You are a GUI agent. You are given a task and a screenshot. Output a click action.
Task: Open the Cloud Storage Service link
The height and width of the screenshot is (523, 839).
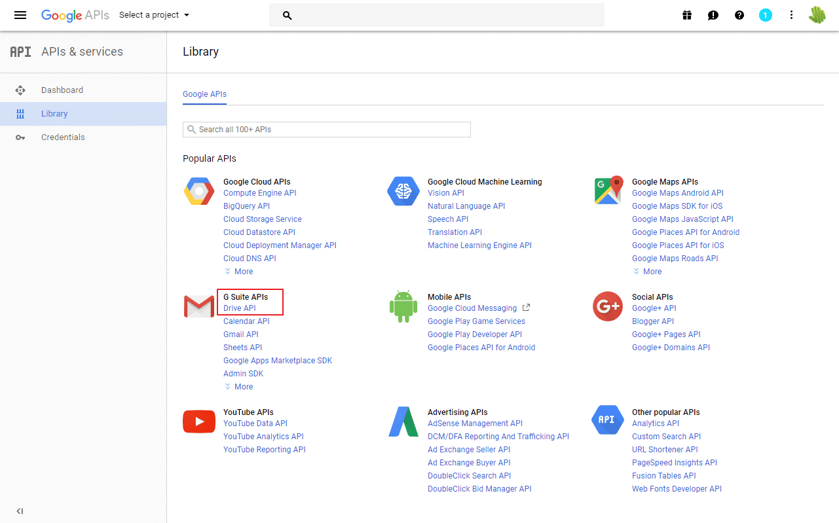[x=263, y=219]
